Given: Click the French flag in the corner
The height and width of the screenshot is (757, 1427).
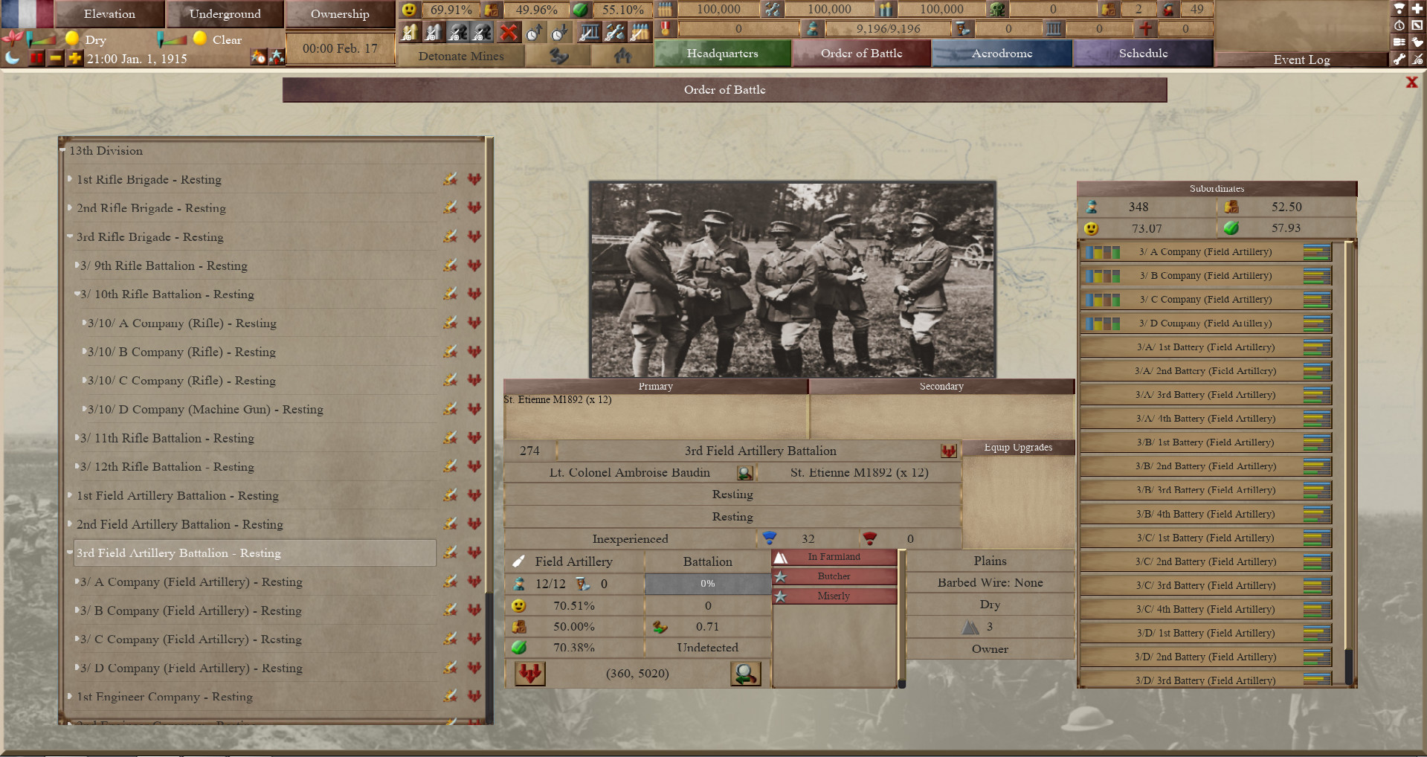Looking at the screenshot, I should (27, 13).
